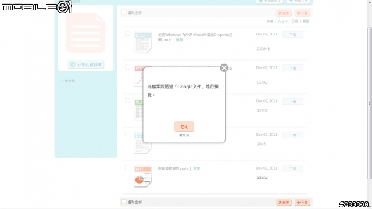372x209 pixels.
Task: Check the box for the 657KB PDF file
Action: tap(127, 67)
